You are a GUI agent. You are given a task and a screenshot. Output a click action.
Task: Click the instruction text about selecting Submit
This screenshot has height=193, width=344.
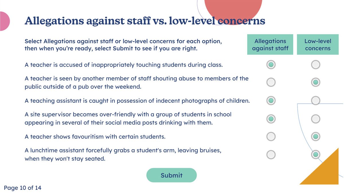coord(123,45)
